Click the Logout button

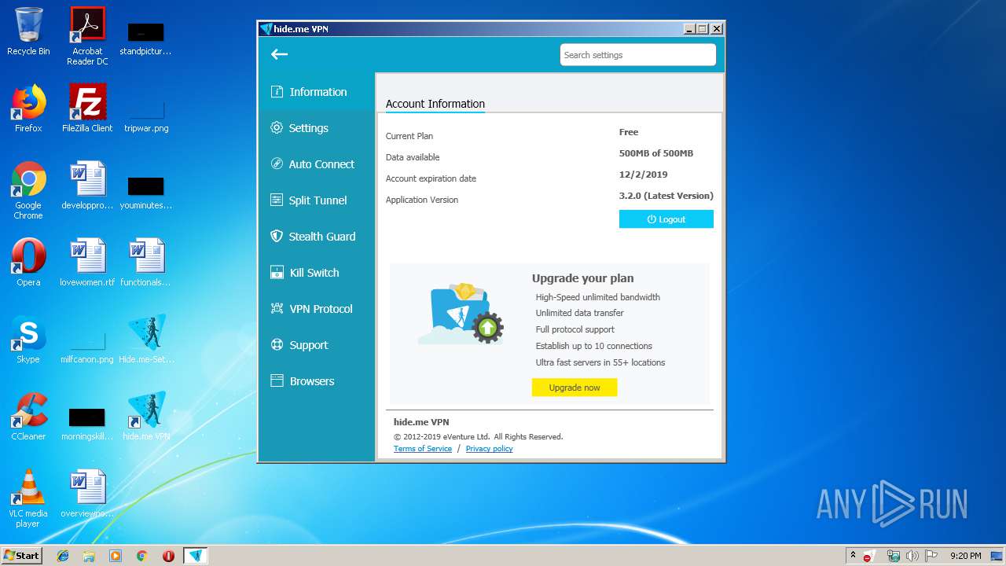[666, 219]
